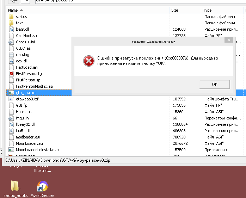This screenshot has height=198, width=246.
Task: Click the FirstPerson.cfg file icon
Action: pos(11,74)
